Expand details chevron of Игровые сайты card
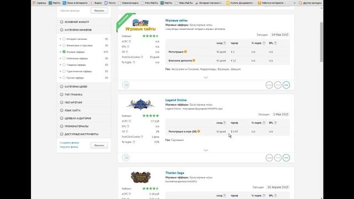354x199 pixels. [x=206, y=77]
